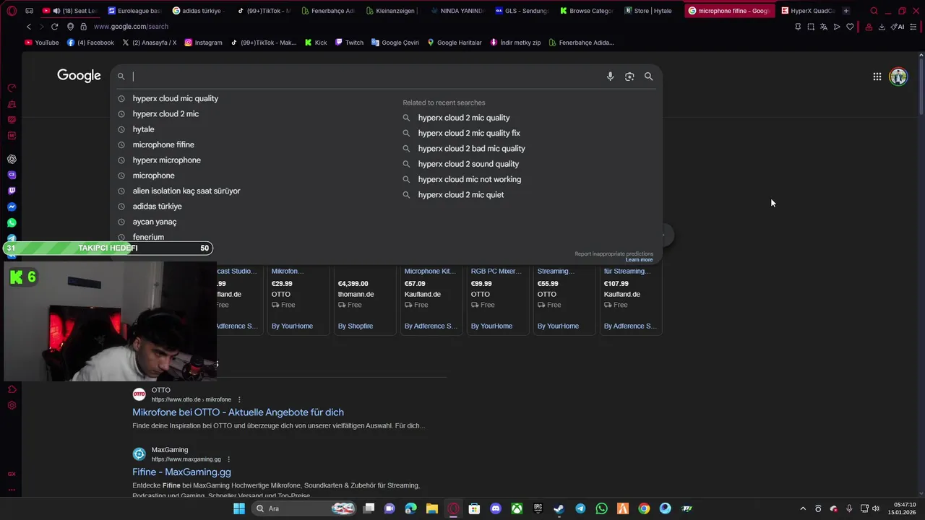
Task: Open Telegram from the taskbar
Action: [x=580, y=508]
